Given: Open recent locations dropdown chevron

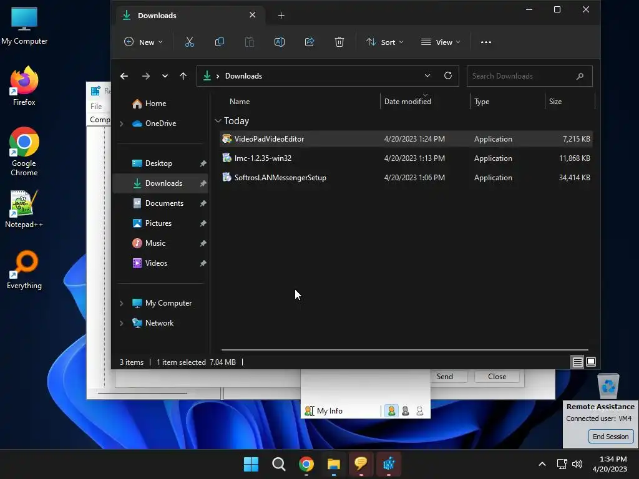Looking at the screenshot, I should point(165,76).
